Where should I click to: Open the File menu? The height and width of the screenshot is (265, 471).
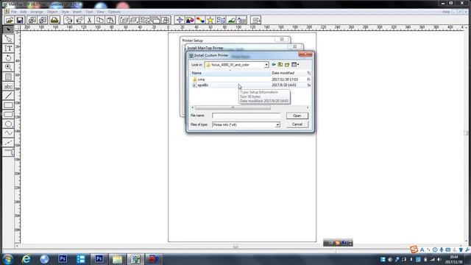click(14, 12)
